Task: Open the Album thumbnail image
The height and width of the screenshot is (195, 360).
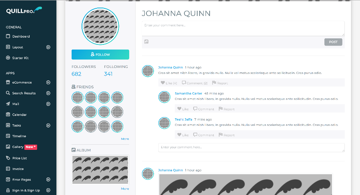Action: point(100,169)
